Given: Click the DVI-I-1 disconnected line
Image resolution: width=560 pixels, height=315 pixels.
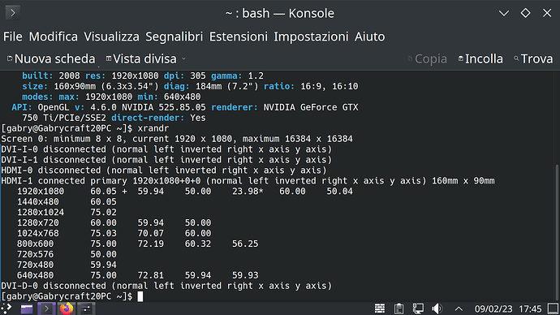Looking at the screenshot, I should tap(166, 160).
